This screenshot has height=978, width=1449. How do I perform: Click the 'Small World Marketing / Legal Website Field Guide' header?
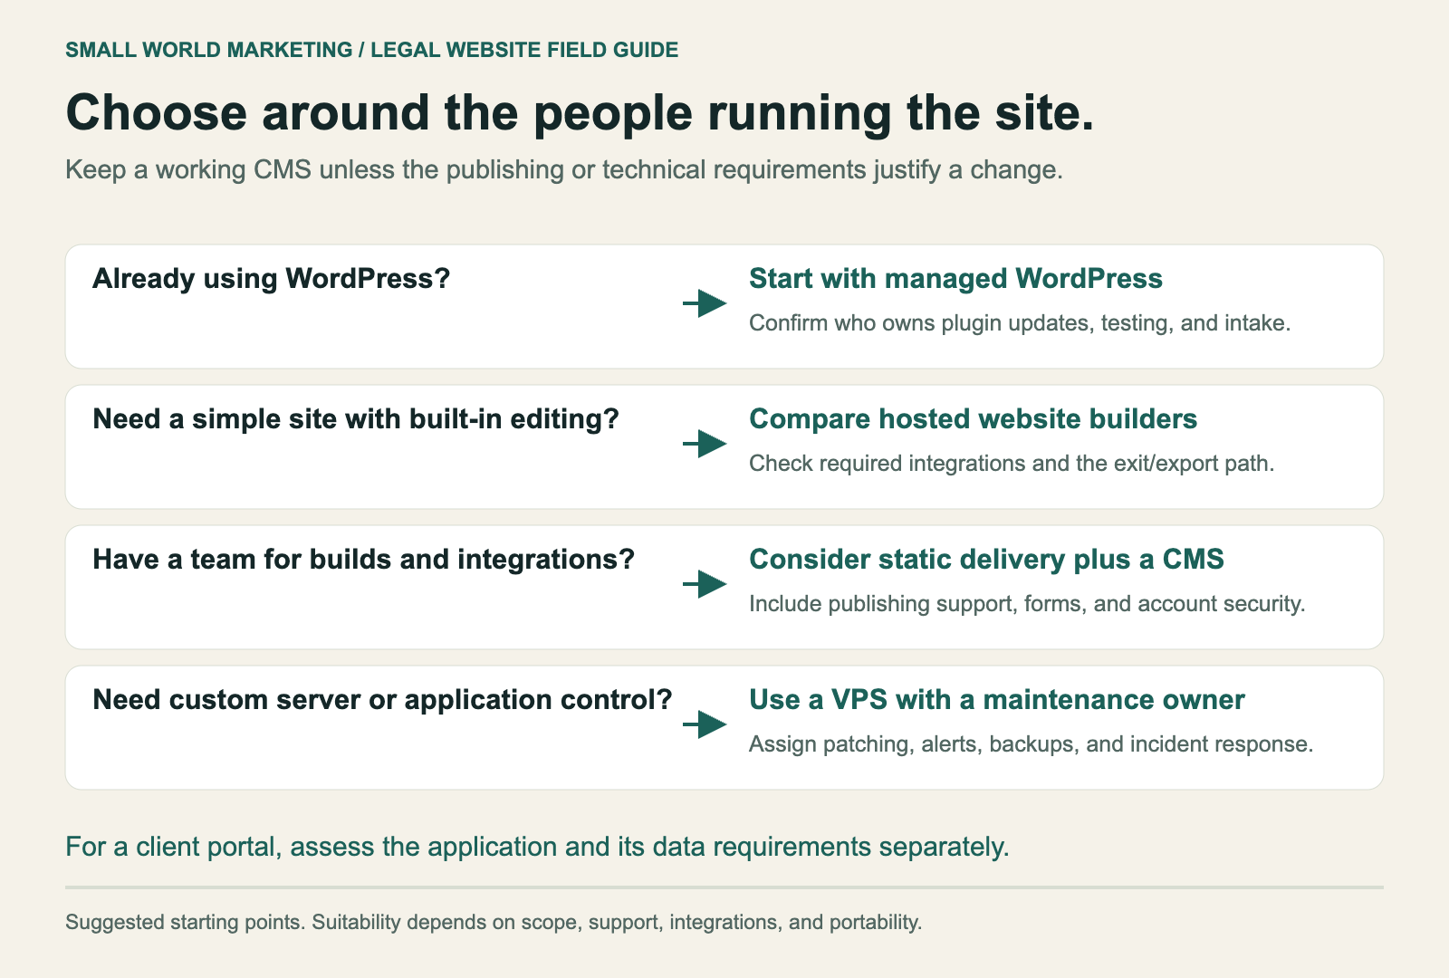371,50
